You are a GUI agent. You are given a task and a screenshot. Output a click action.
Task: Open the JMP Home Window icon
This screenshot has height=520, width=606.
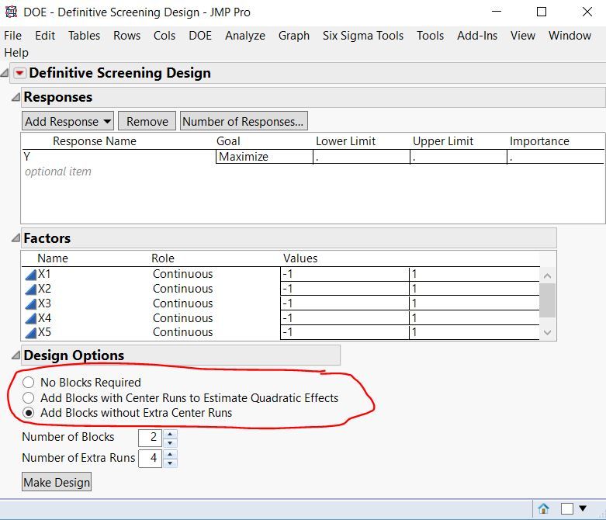543,508
